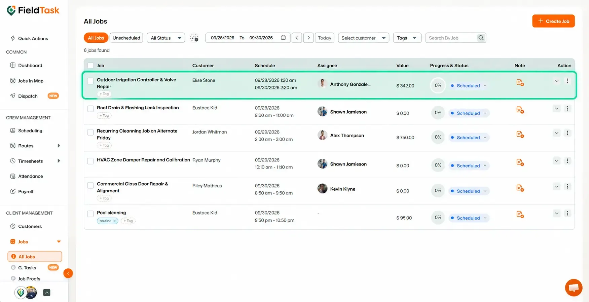Click the assignee filter icon
The height and width of the screenshot is (302, 589).
(x=194, y=38)
